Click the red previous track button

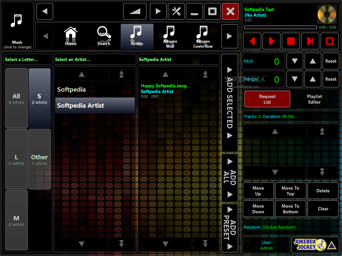(x=252, y=41)
